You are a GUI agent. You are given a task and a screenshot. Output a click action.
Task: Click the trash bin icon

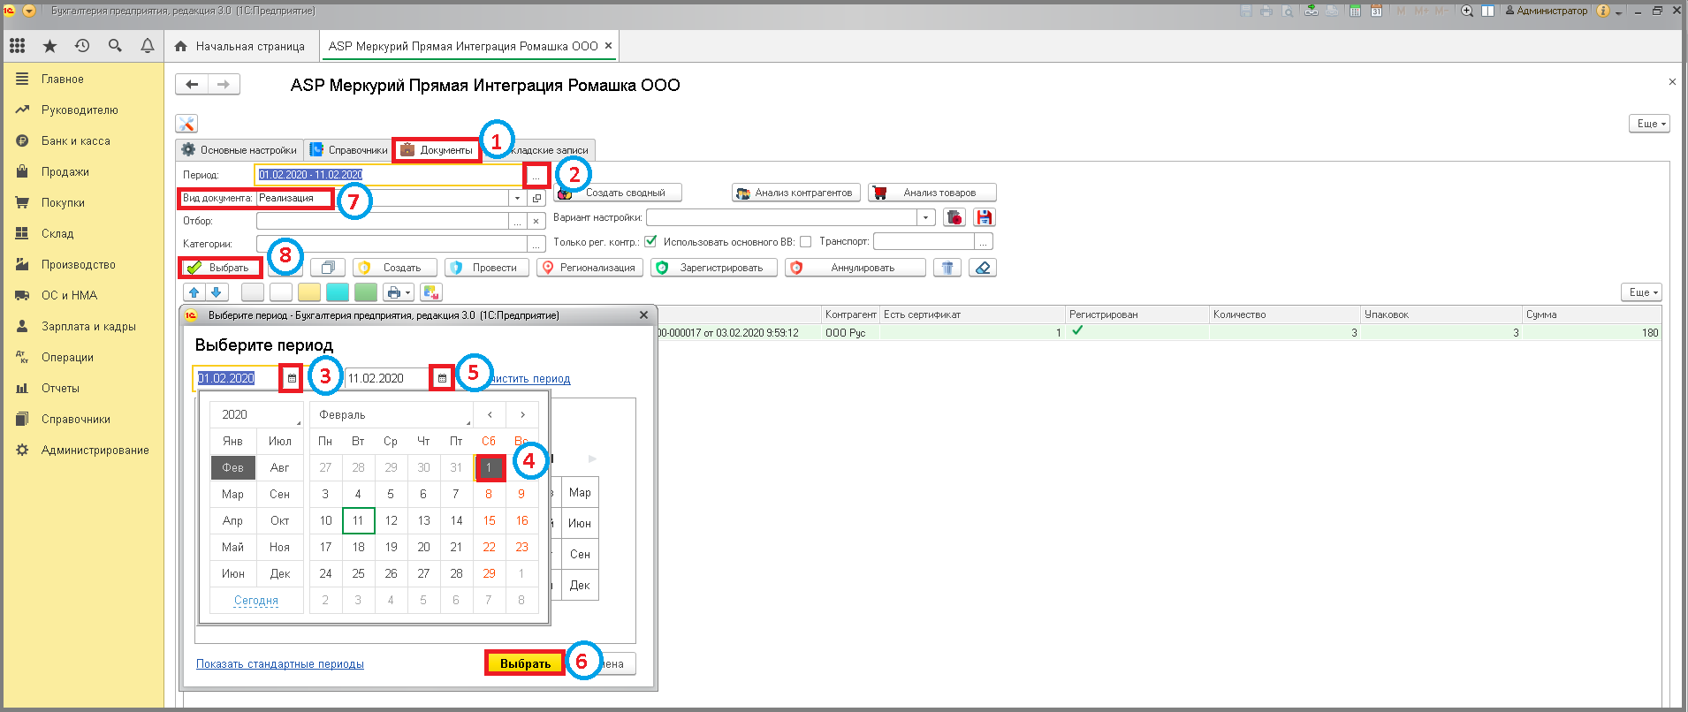tap(947, 268)
